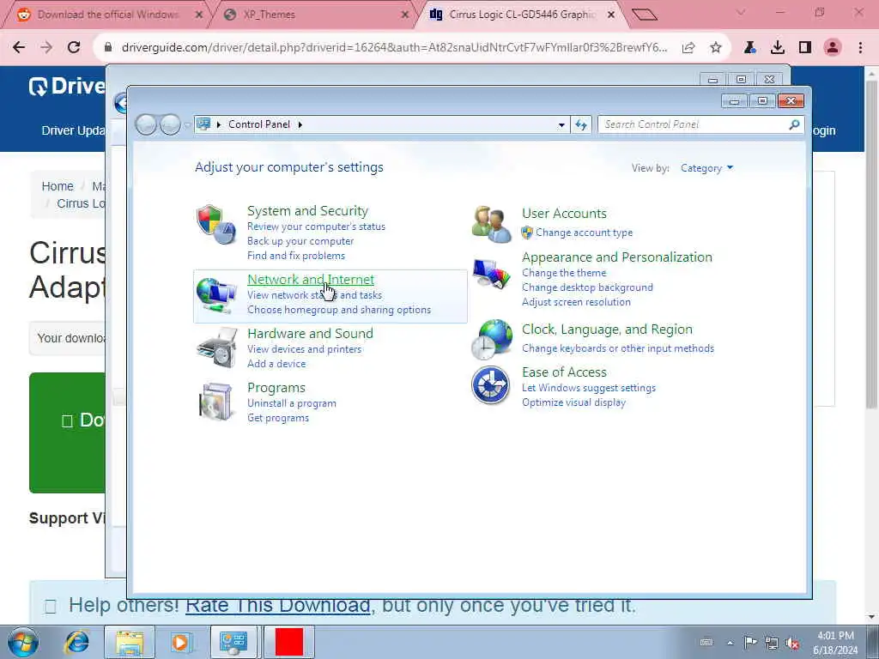Click the taskbar clock showing 4:01 PM

[x=835, y=643]
